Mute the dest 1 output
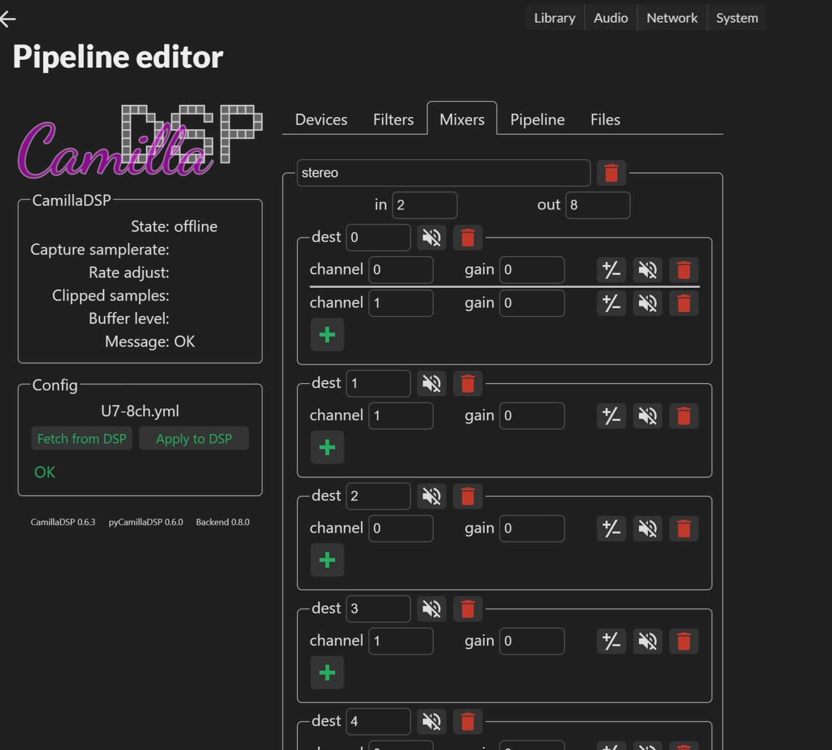 point(432,384)
